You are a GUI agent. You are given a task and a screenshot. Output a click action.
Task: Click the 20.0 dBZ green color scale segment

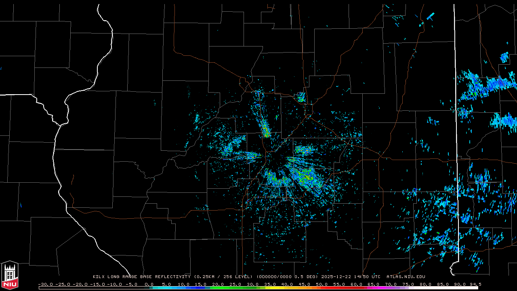point(218,288)
